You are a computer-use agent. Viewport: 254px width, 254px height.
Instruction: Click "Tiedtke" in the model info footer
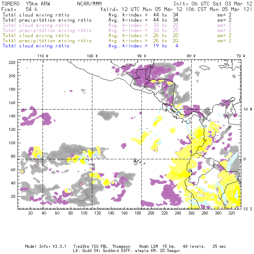[81, 246]
